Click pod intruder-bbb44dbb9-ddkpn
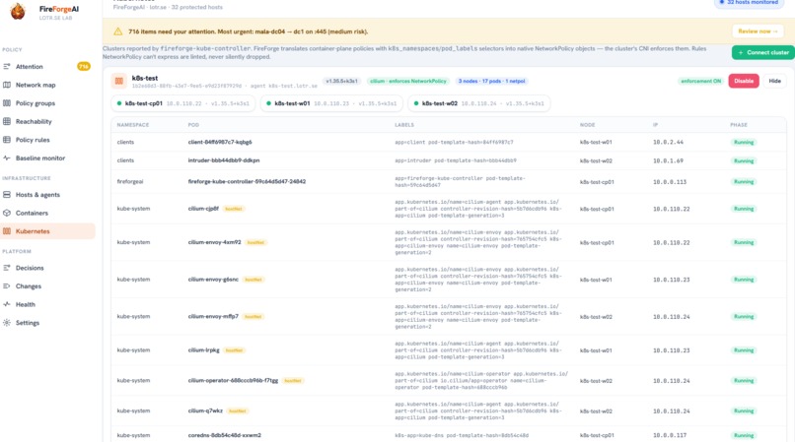The height and width of the screenshot is (442, 795). (224, 160)
